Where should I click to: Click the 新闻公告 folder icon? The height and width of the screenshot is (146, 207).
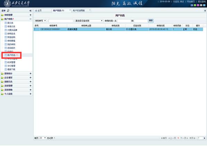[x=2, y=82]
